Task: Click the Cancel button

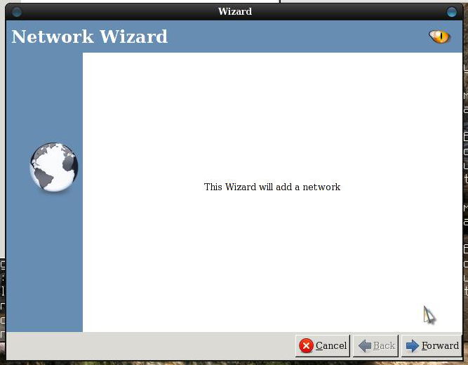Action: (323, 346)
